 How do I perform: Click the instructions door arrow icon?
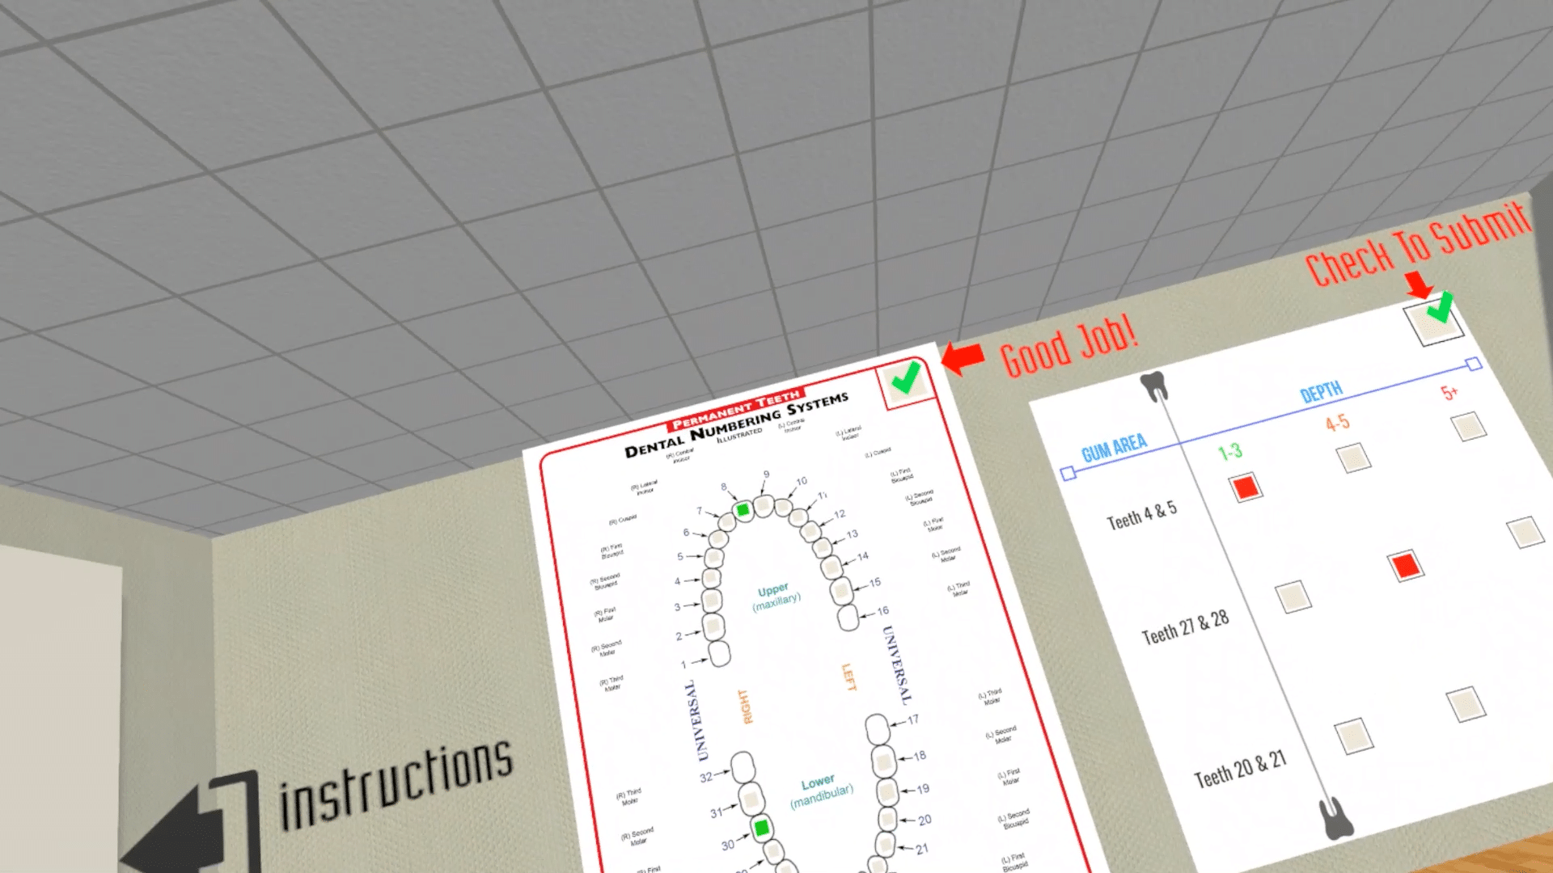(193, 824)
